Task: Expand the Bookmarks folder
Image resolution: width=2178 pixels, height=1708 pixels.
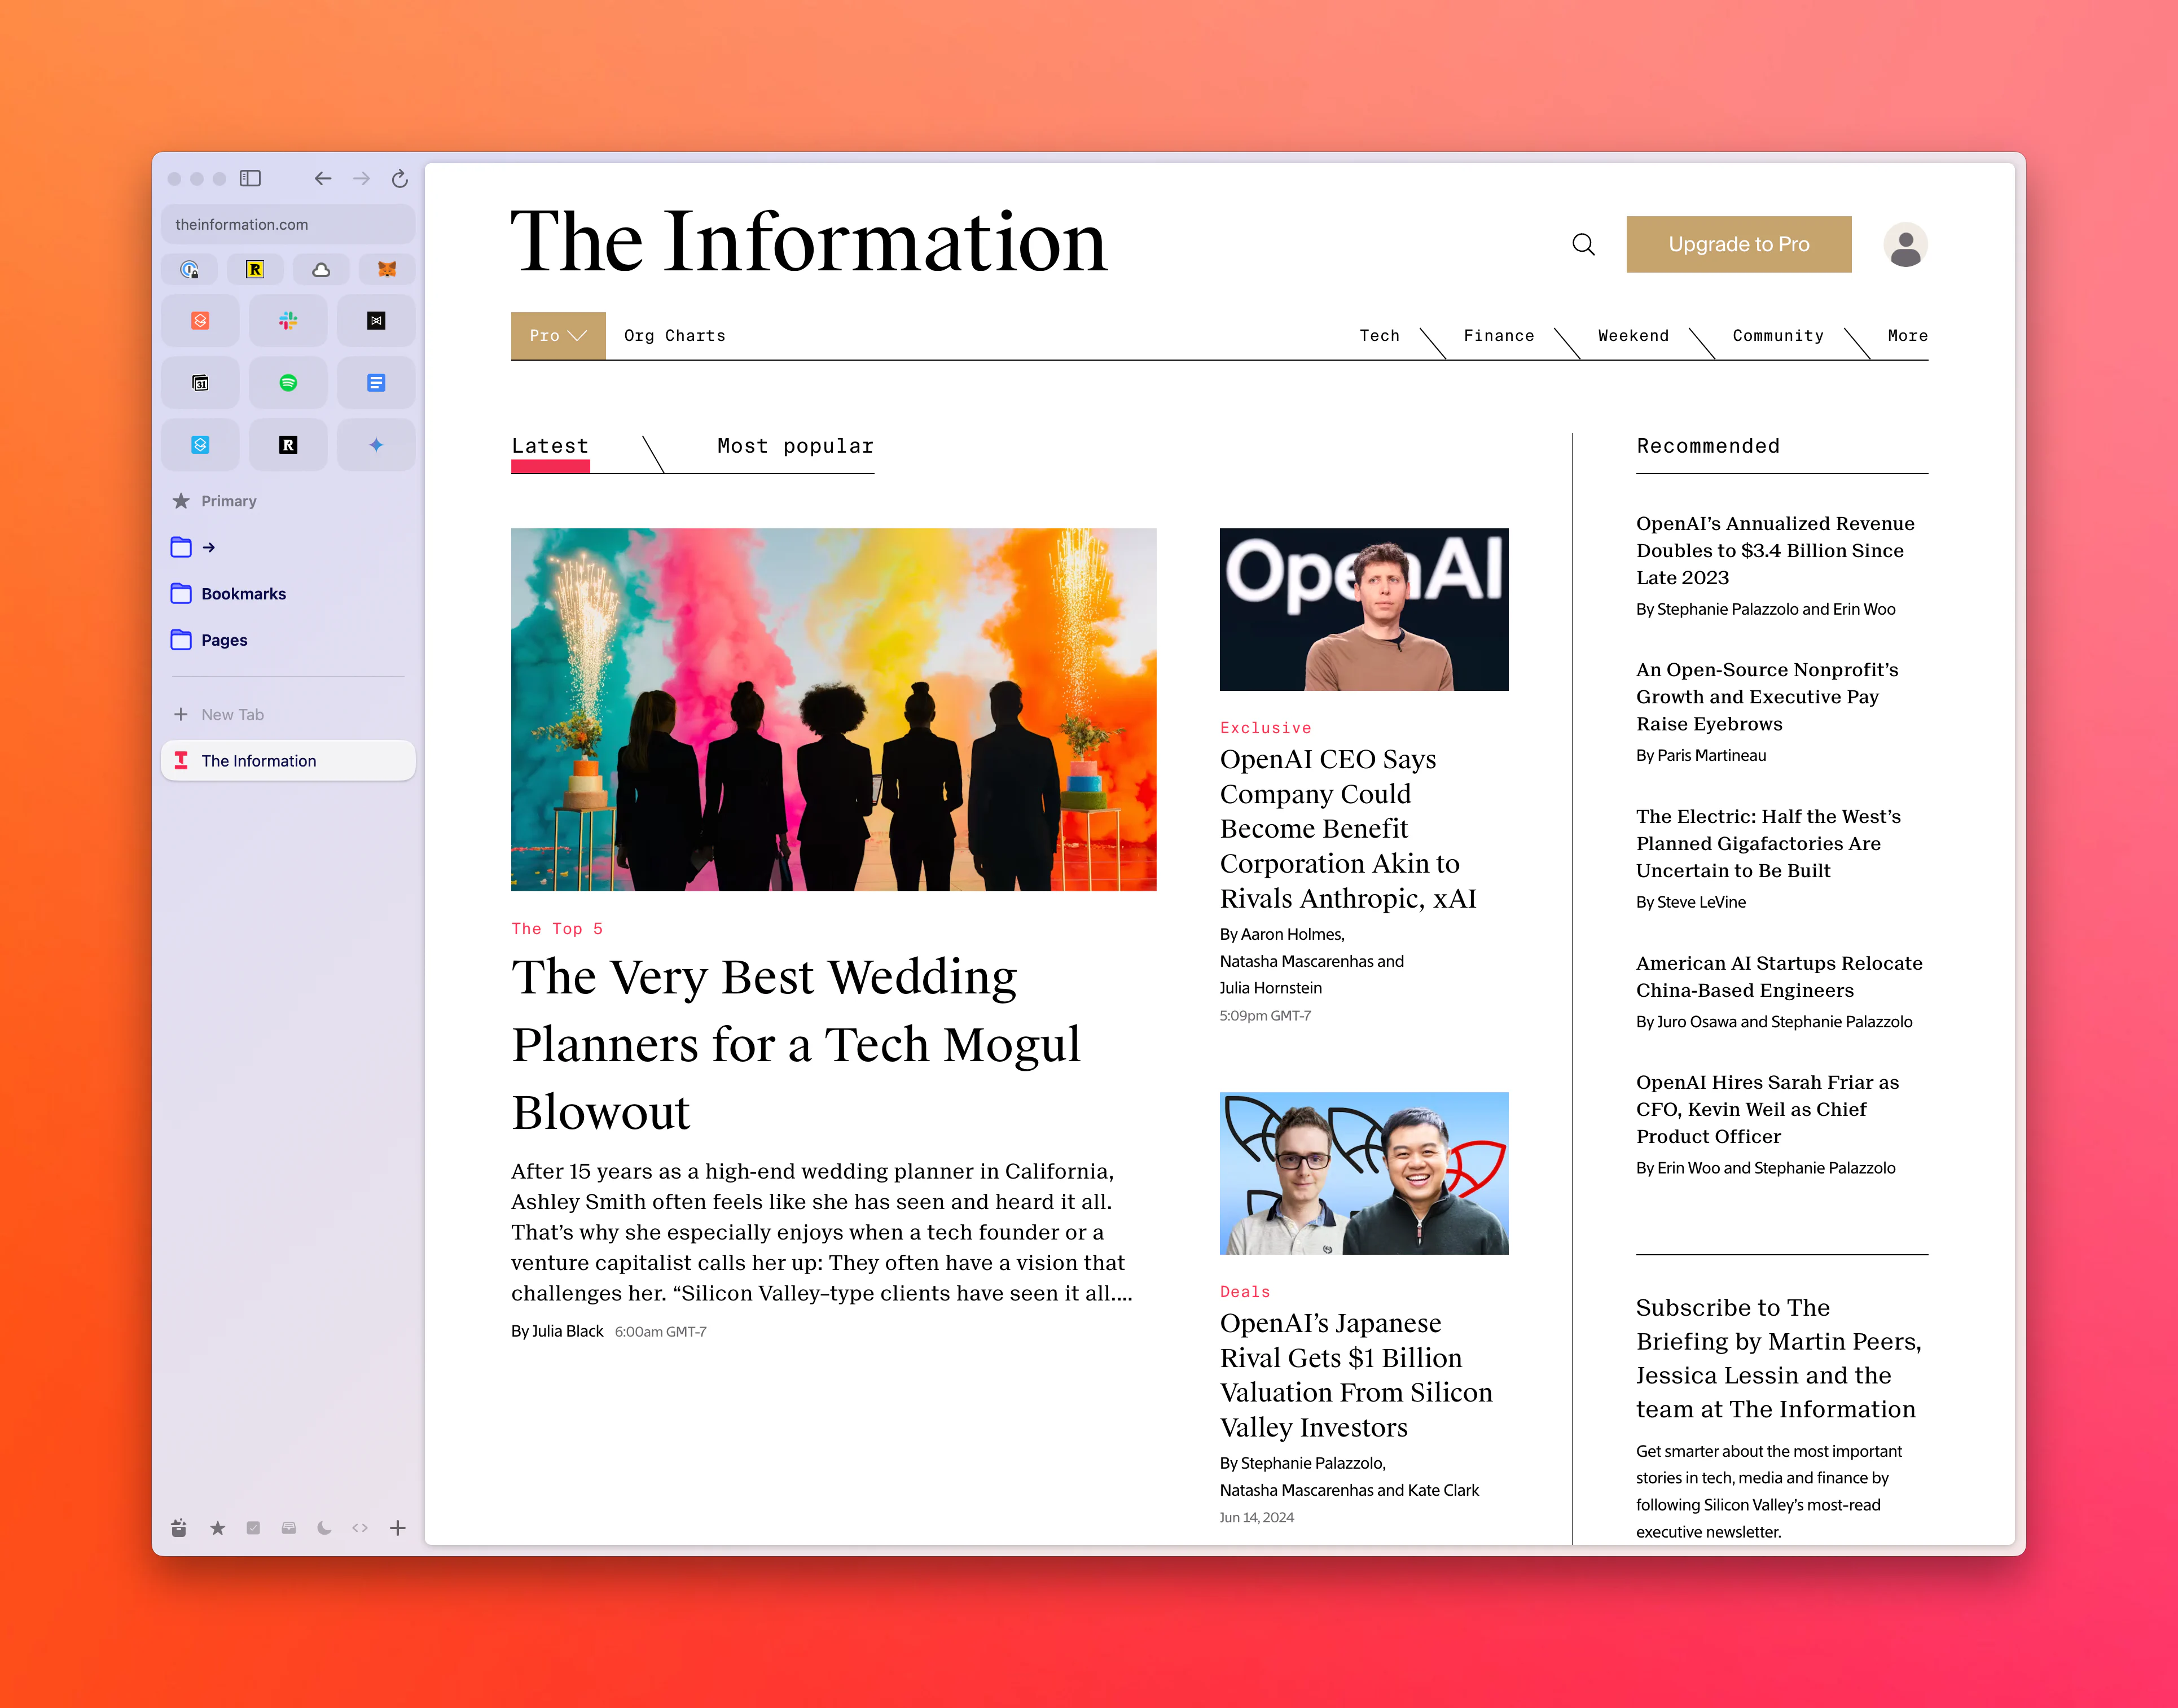Action: pos(243,594)
